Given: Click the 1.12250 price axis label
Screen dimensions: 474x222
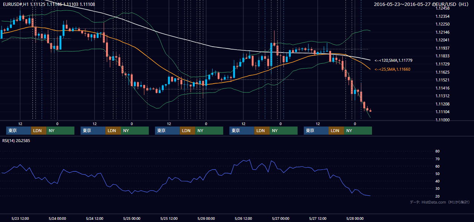Looking at the screenshot, I should point(442,24).
